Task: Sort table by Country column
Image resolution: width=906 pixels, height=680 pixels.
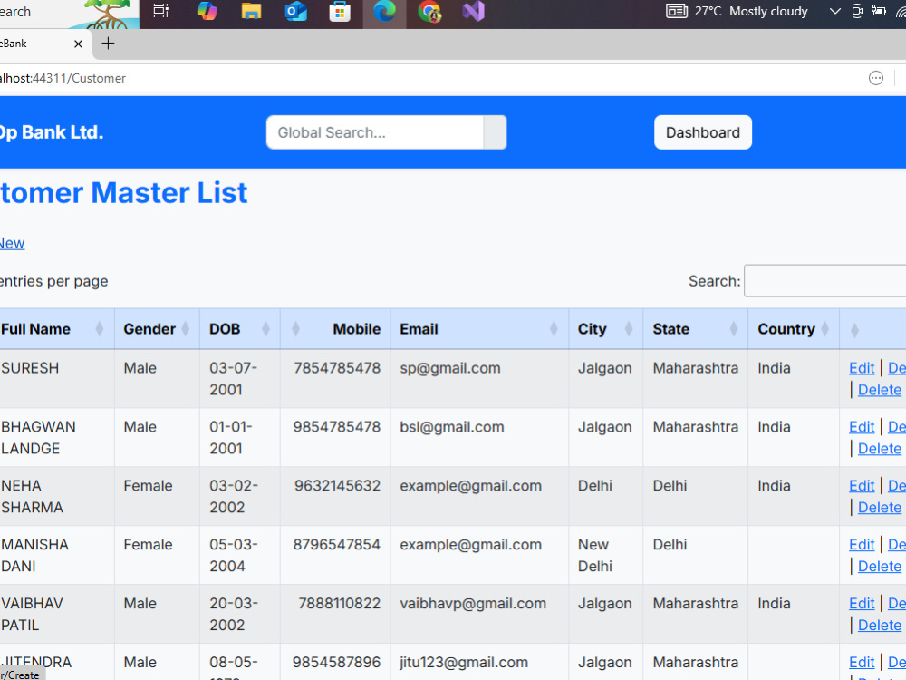Action: pos(794,329)
